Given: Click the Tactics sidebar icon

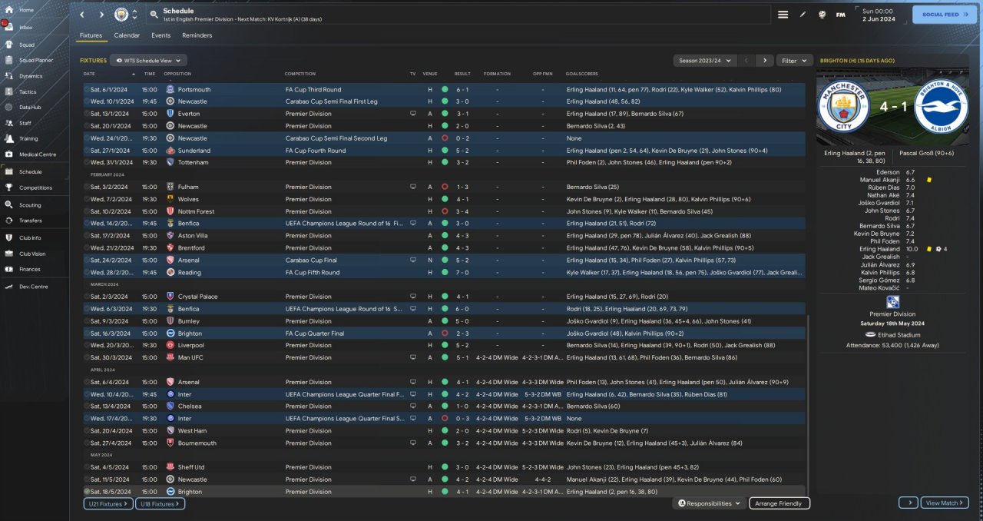Looking at the screenshot, I should 10,91.
